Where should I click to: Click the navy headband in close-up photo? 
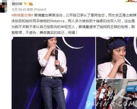117,45
